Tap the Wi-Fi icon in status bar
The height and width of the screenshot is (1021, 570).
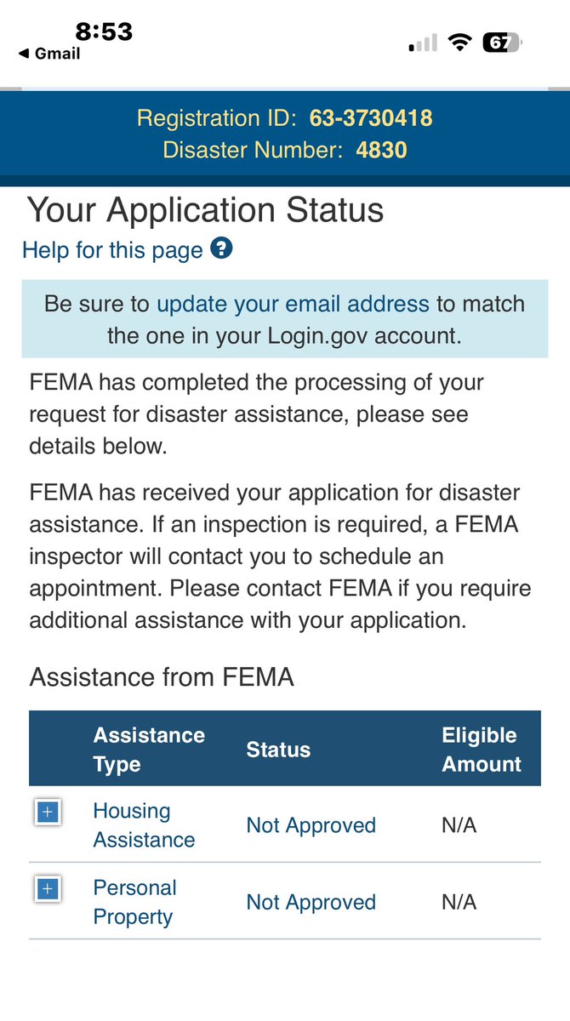460,43
